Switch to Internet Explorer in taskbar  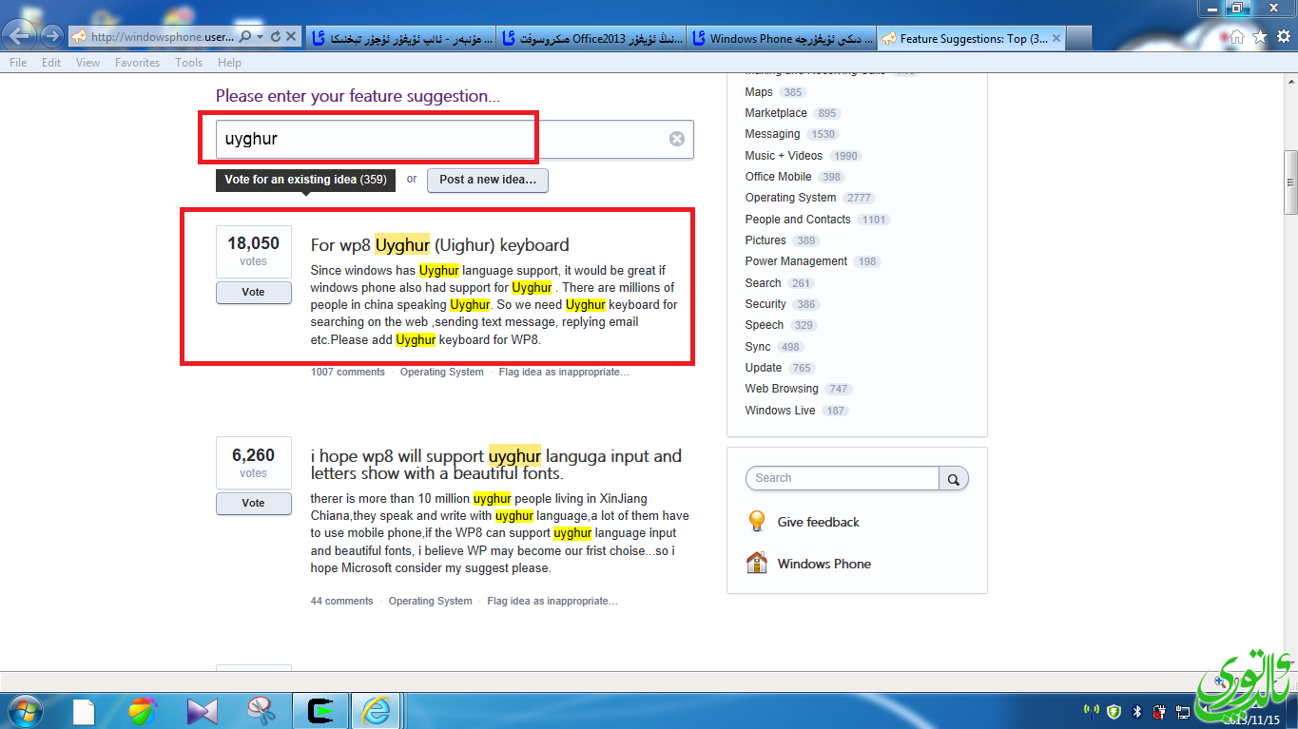[378, 711]
